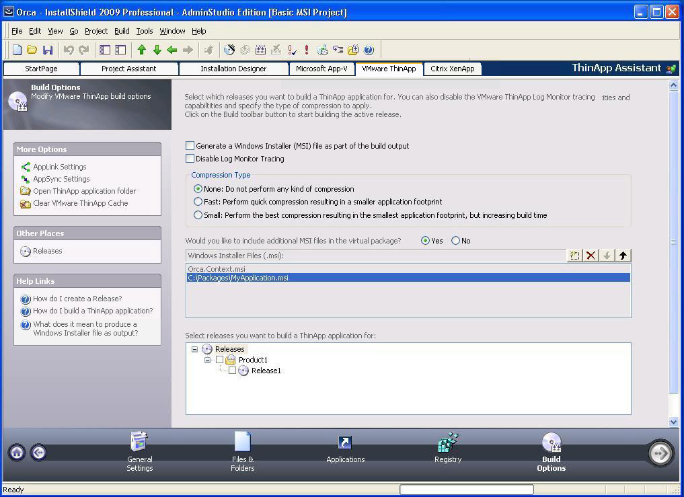Select the Fast compression option
The height and width of the screenshot is (497, 684).
198,202
